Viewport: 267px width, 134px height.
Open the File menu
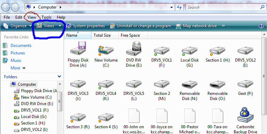(7, 17)
